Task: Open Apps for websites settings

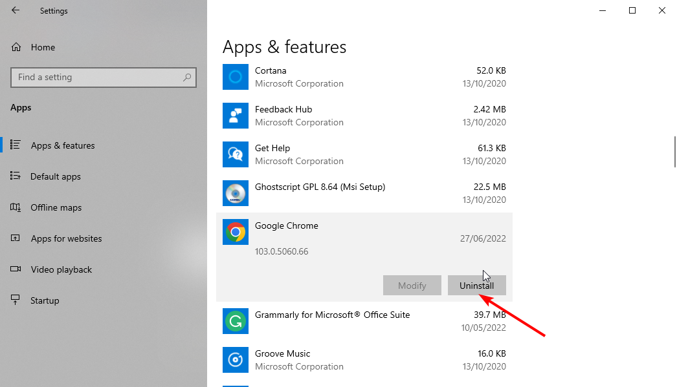Action: pos(66,239)
